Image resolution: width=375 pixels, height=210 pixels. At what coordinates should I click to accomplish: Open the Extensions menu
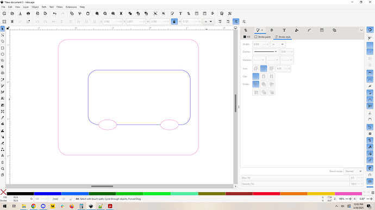click(x=71, y=7)
